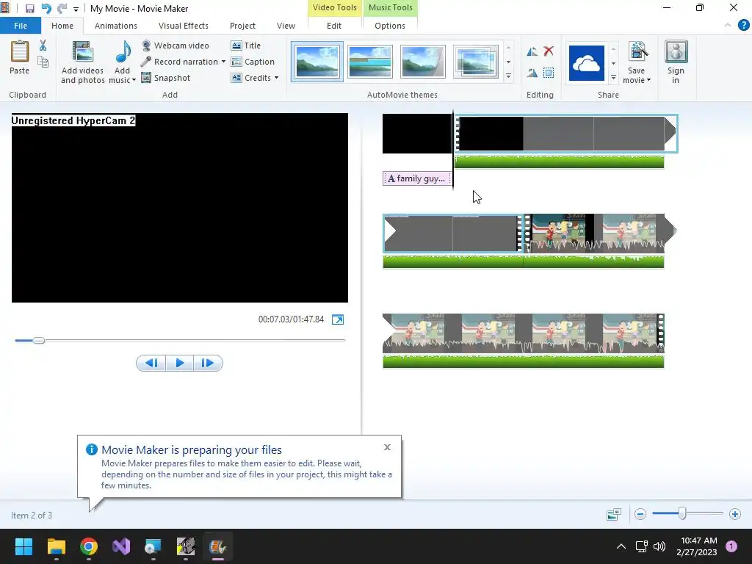Click the preview seek bar handle
The image size is (752, 564).
pyautogui.click(x=39, y=341)
